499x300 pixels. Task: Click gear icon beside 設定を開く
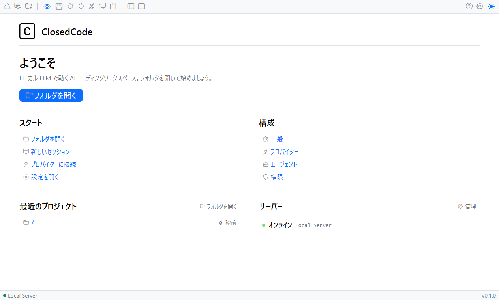click(x=26, y=177)
